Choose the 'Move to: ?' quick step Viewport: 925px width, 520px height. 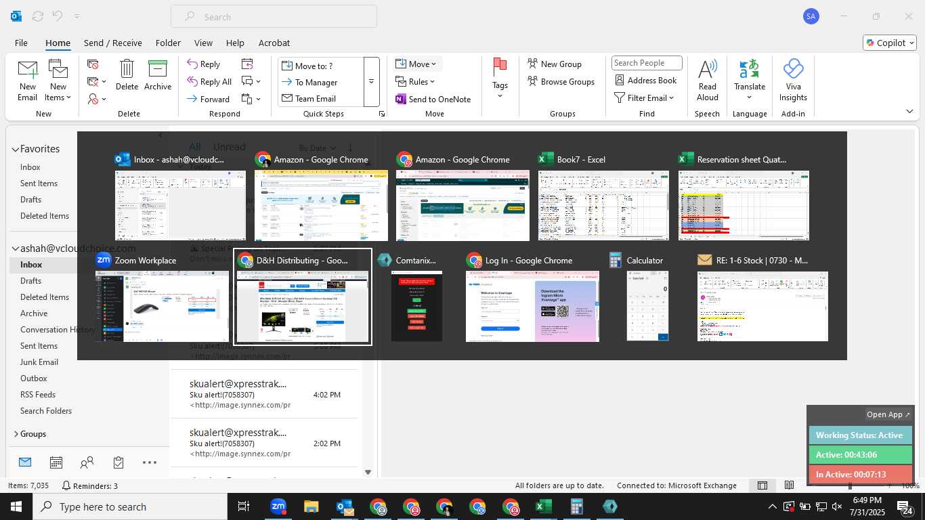(321, 66)
